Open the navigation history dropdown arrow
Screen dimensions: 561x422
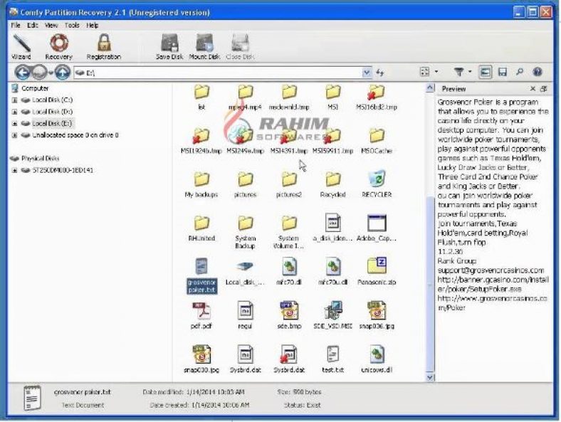coord(51,73)
